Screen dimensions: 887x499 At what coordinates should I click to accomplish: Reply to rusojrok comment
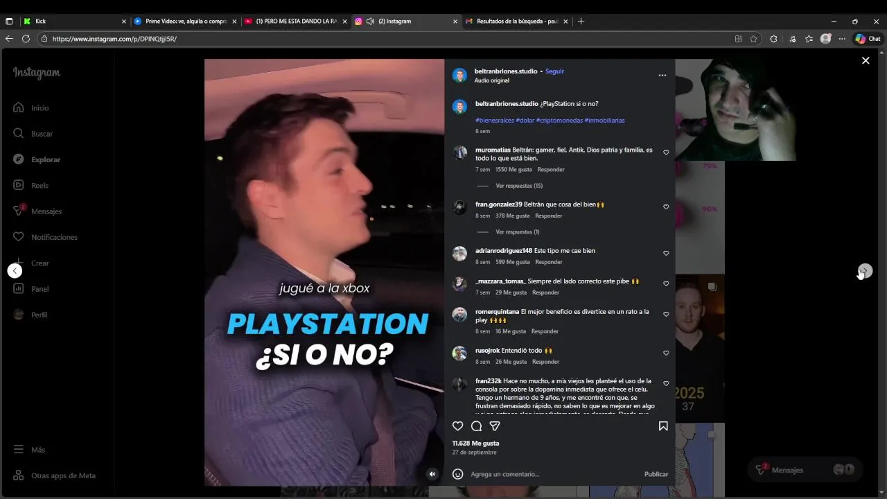point(546,362)
